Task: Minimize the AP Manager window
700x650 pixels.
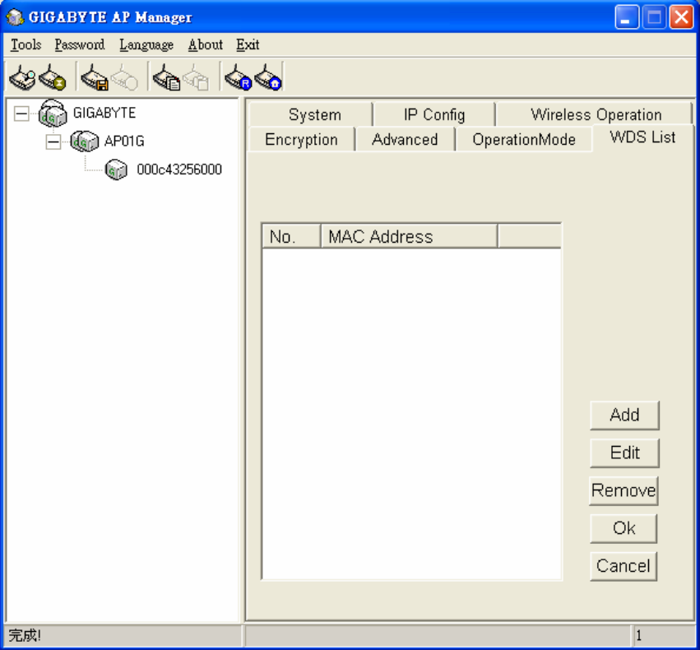Action: (x=627, y=17)
